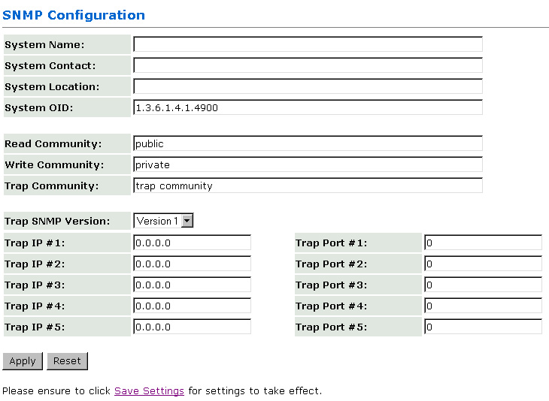Select the System Location text box
Viewport: 549px width, 401px height.
308,86
